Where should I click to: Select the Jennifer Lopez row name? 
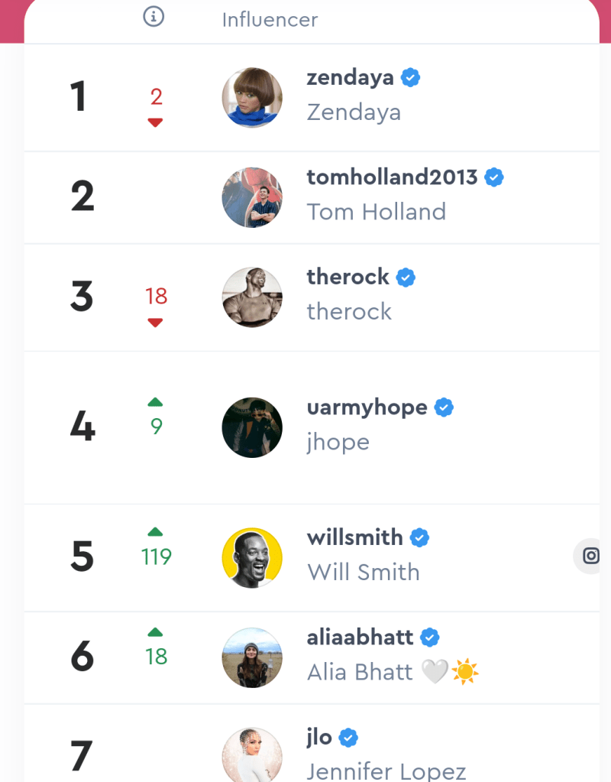pos(386,771)
